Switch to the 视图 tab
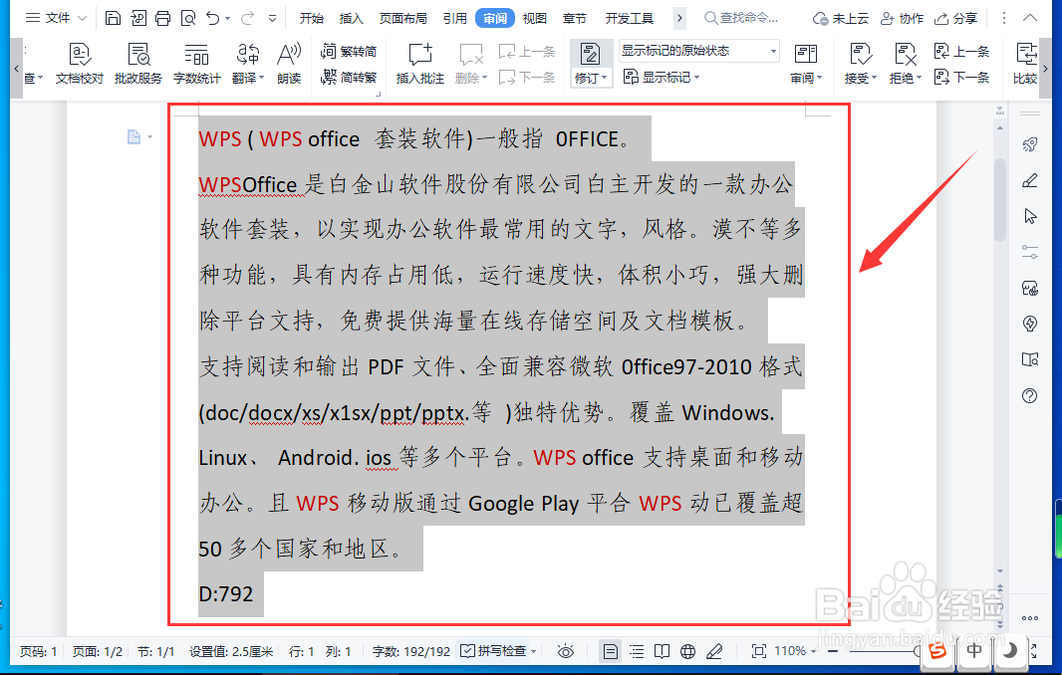Image resolution: width=1062 pixels, height=675 pixels. click(534, 18)
